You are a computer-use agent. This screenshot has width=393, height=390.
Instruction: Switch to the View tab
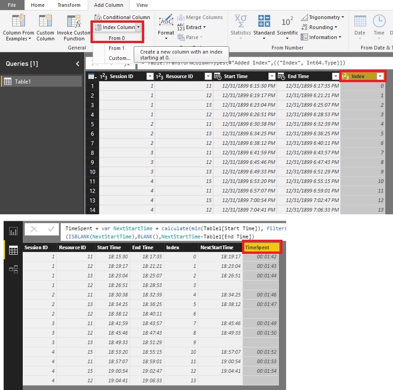[x=142, y=5]
